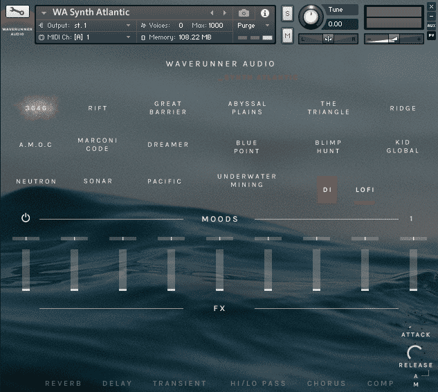438x392 pixels.
Task: Select the NEUTRON preset
Action: (36, 181)
